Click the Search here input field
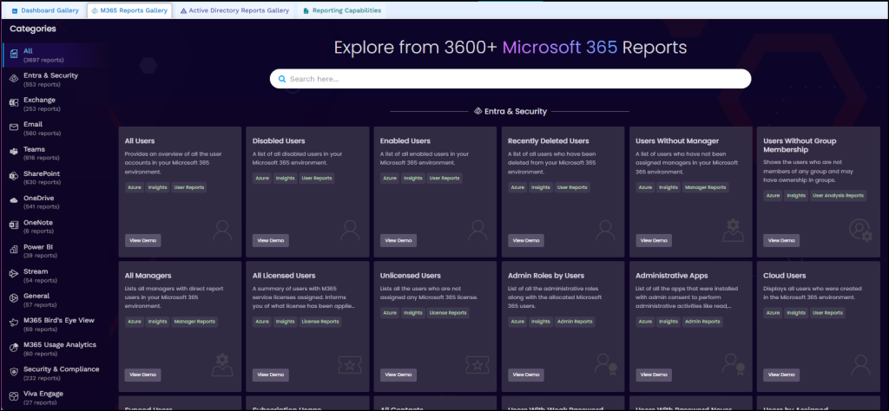Image resolution: width=889 pixels, height=411 pixels. tap(510, 79)
